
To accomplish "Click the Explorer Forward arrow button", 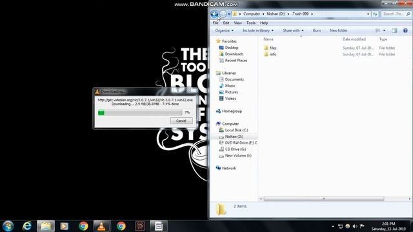I will click(x=223, y=14).
